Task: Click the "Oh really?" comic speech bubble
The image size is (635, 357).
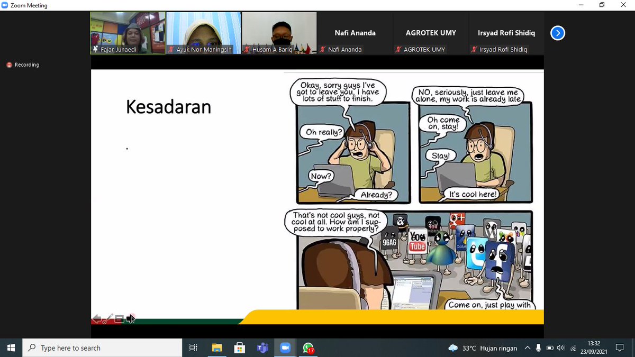Action: click(x=324, y=132)
